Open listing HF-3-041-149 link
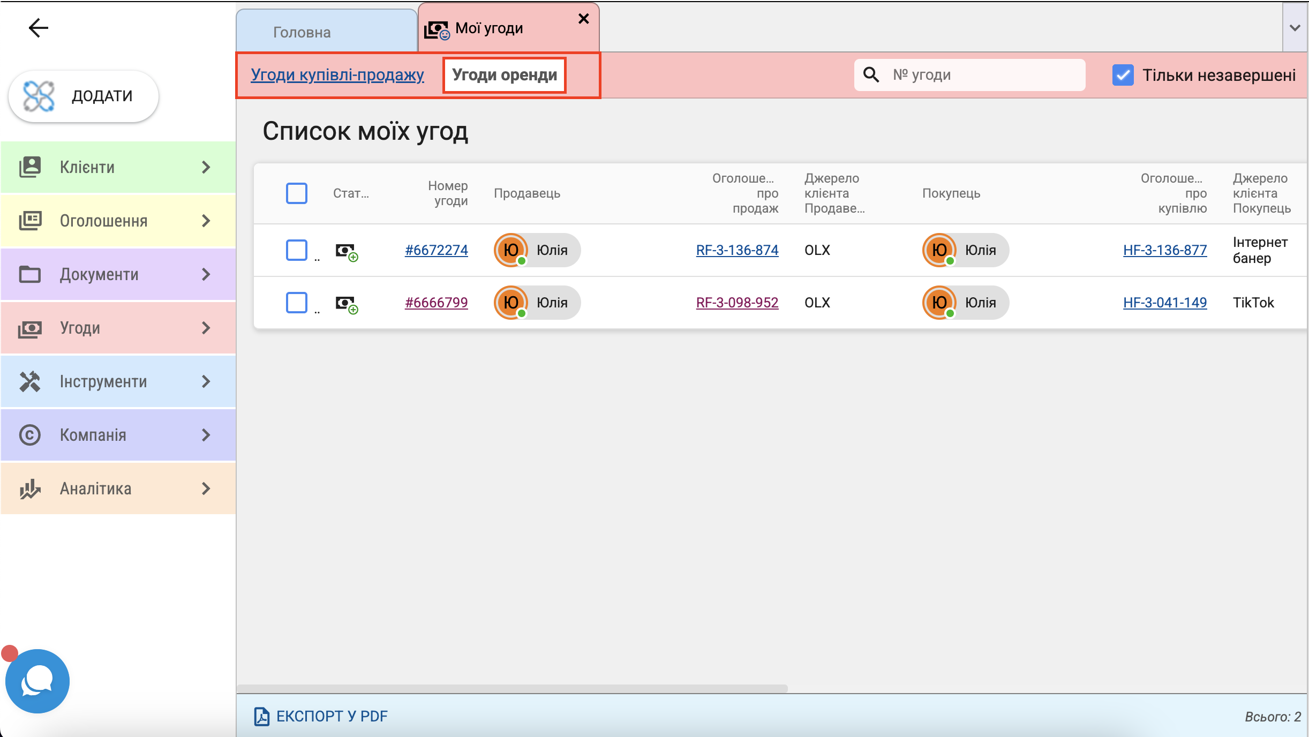This screenshot has width=1309, height=737. click(1165, 303)
